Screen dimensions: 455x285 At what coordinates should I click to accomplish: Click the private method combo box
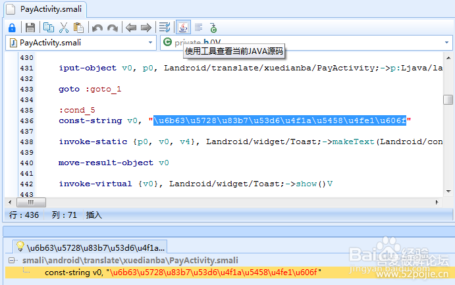306,43
